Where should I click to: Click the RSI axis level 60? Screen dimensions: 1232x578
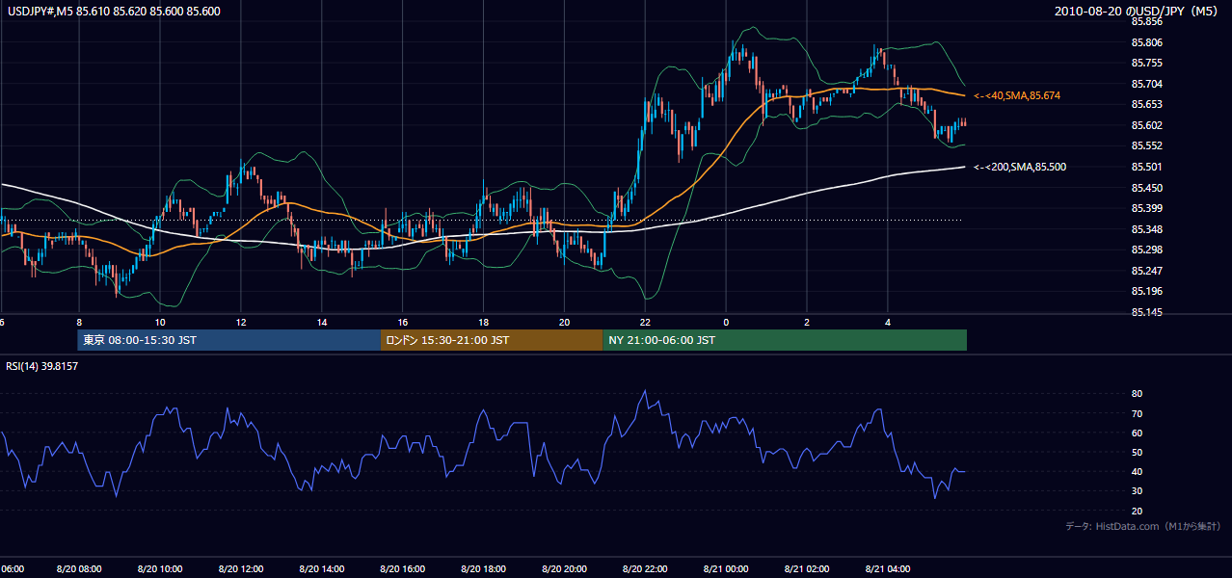(x=1137, y=433)
